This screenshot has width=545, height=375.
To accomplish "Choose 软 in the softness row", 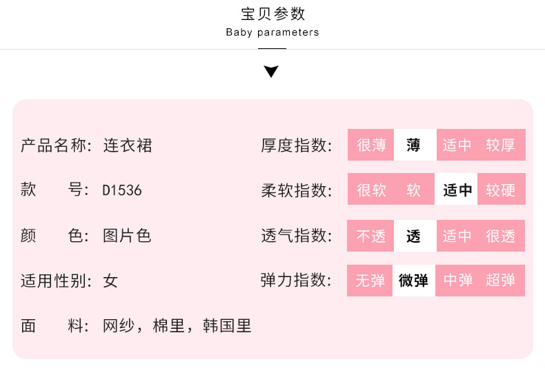I will click(x=414, y=190).
